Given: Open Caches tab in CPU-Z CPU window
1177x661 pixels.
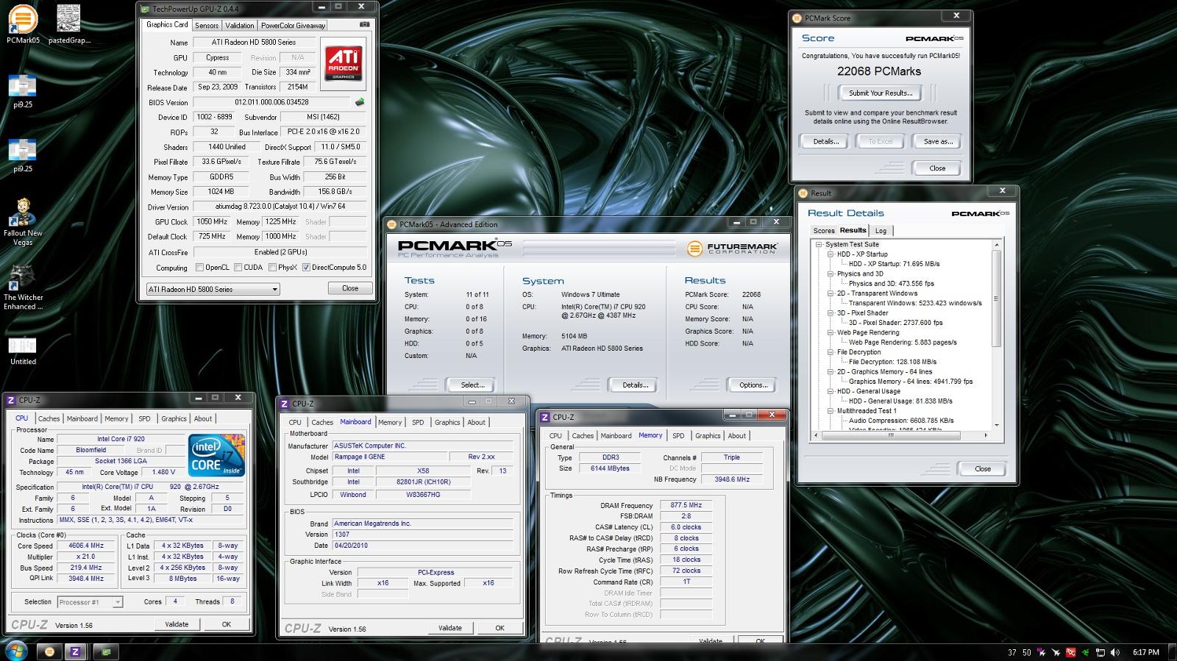Looking at the screenshot, I should click(x=49, y=418).
